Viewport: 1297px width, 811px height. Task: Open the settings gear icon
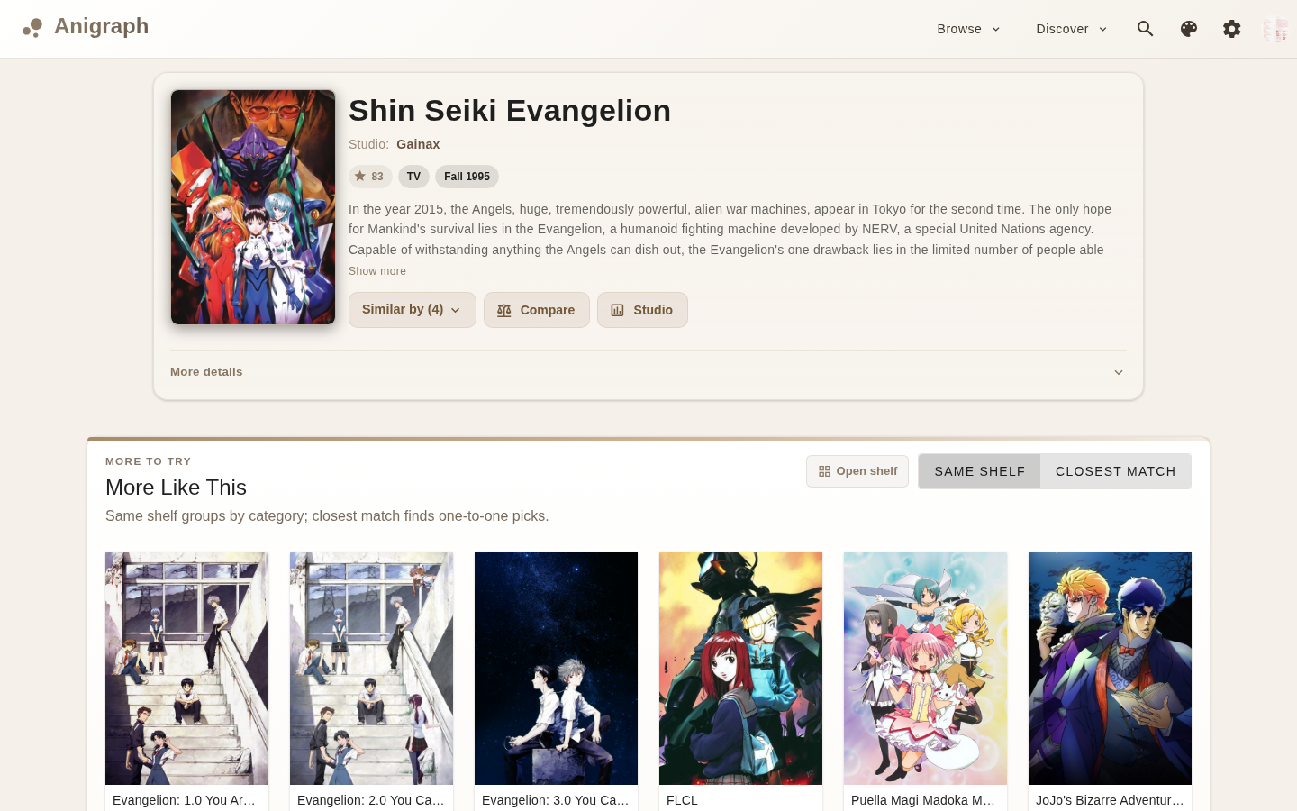point(1232,29)
